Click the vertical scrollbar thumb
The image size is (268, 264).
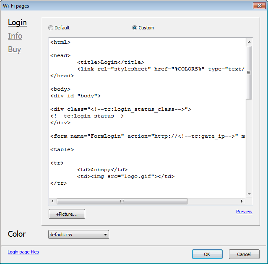pyautogui.click(x=249, y=72)
